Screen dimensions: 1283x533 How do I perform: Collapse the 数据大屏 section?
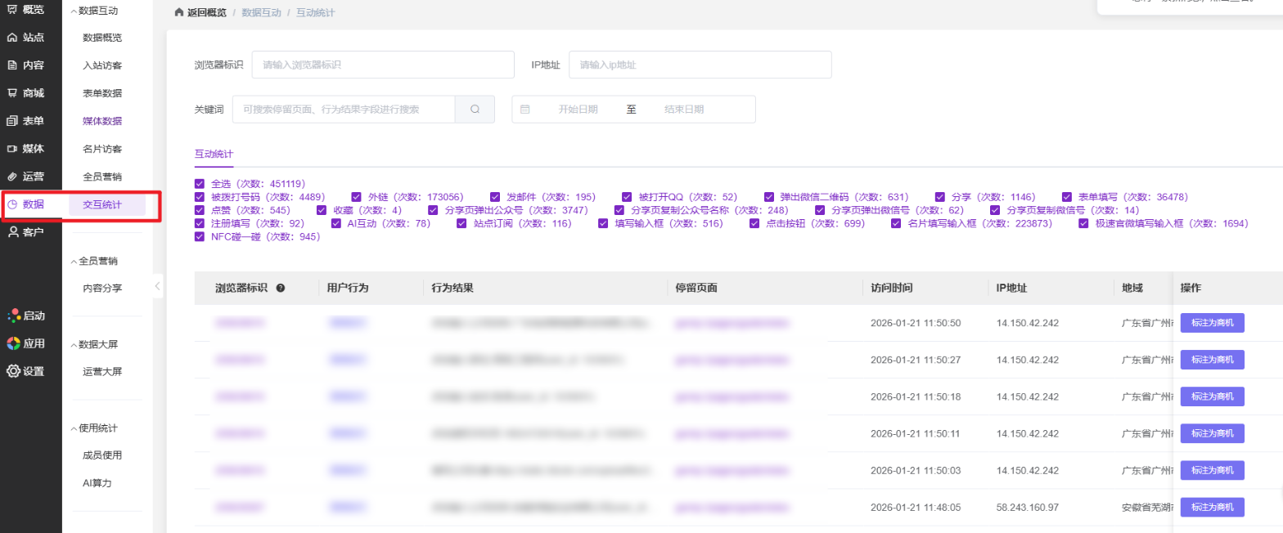coord(74,344)
